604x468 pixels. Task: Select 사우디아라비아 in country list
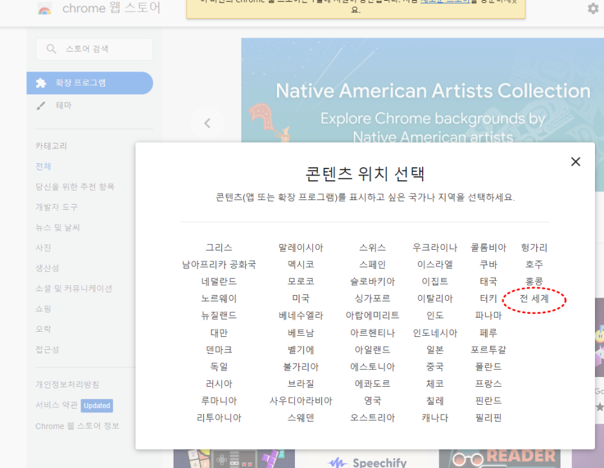pyautogui.click(x=301, y=401)
